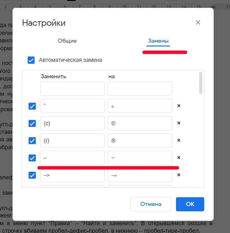Edit the © replacement text field
230x233 pixels.
click(140, 123)
